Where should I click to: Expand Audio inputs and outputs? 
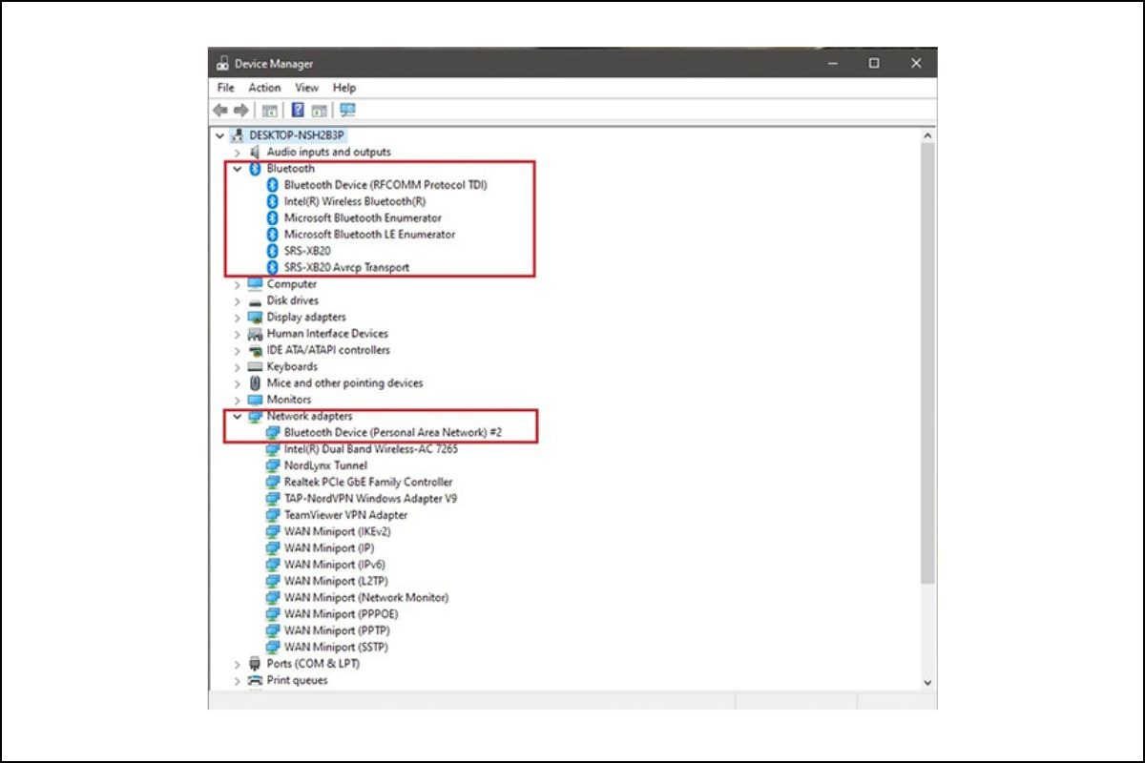tap(238, 152)
